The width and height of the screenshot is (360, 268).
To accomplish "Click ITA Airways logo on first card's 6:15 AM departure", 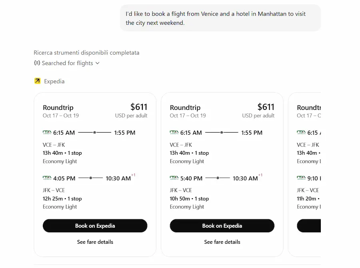I will (47, 132).
